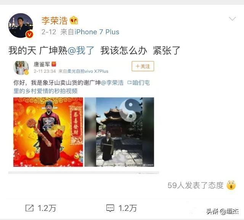Open the @李荣浩 mention in repost
This screenshot has height=220, width=244.
(112, 83)
